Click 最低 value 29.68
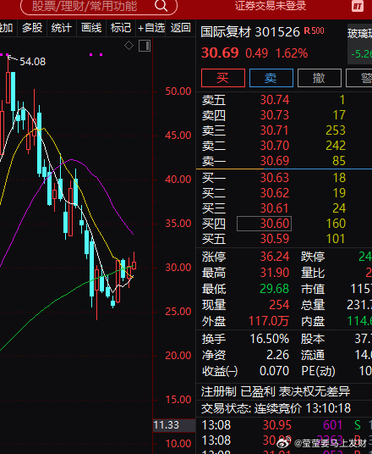This screenshot has width=372, height=454. tap(274, 289)
